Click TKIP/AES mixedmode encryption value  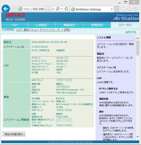click(66, 93)
